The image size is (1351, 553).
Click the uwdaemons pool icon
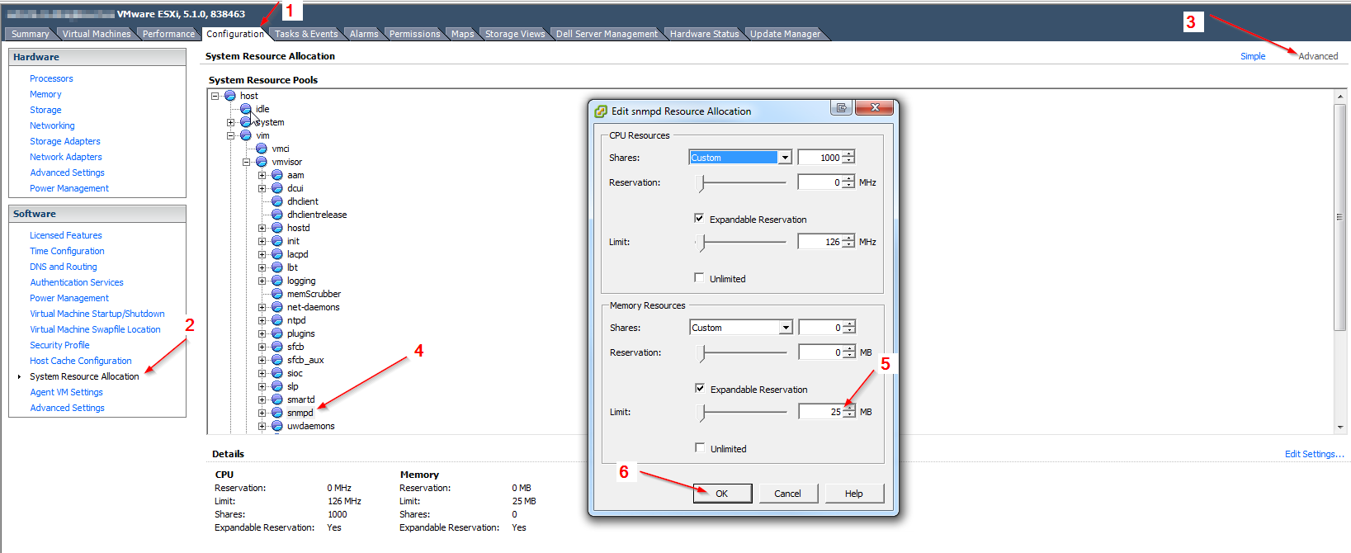click(x=277, y=426)
